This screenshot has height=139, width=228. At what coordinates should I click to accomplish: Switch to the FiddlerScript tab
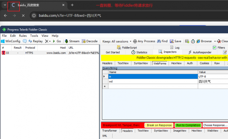pos(127,48)
